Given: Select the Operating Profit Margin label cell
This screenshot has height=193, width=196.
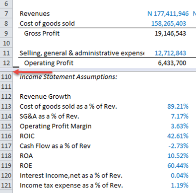Looking at the screenshot, I should point(56,126).
